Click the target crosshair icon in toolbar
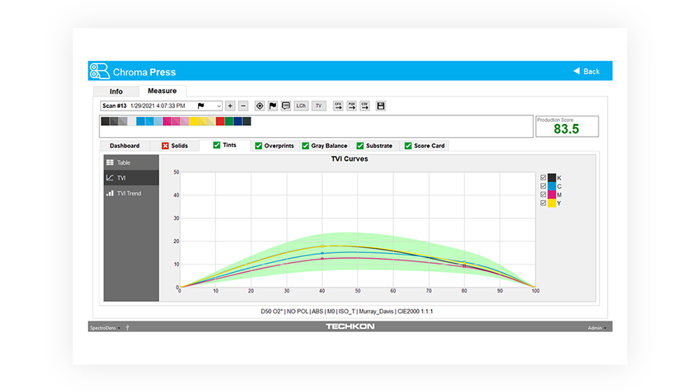The height and width of the screenshot is (392, 700). point(260,106)
